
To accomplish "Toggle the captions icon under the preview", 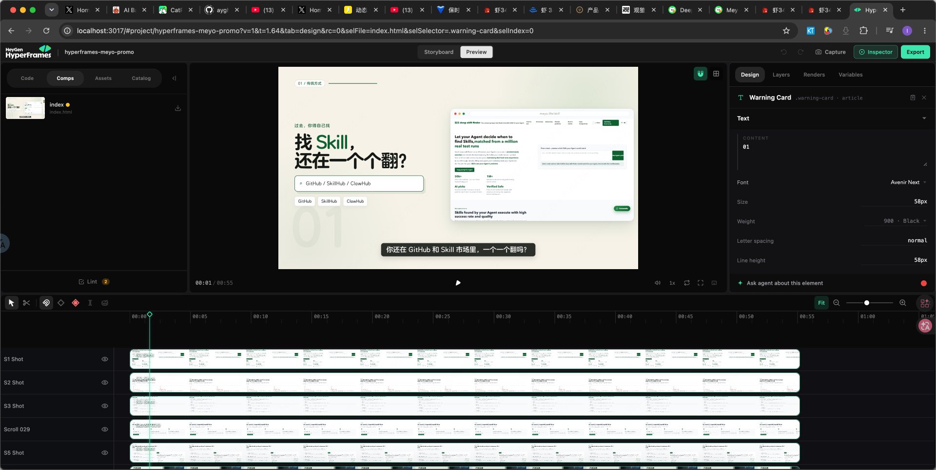I will (x=714, y=283).
